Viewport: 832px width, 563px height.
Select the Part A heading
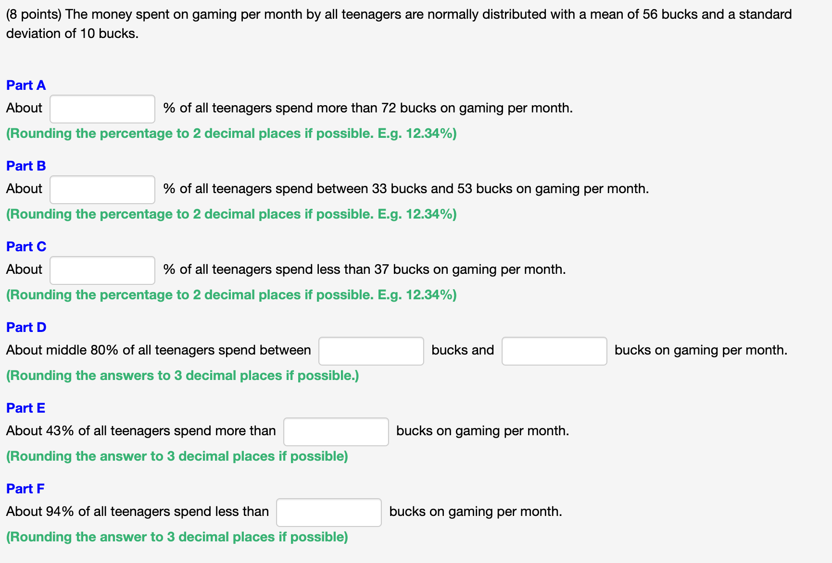[x=25, y=85]
